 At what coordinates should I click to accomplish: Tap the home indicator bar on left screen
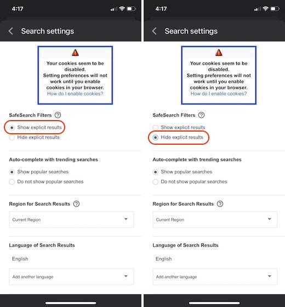71,303
